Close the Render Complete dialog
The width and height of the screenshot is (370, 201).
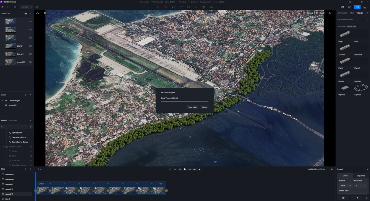point(204,107)
